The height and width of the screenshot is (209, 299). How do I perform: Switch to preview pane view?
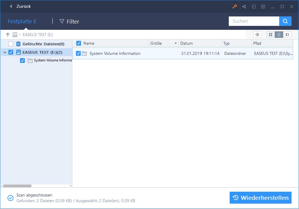(287, 35)
